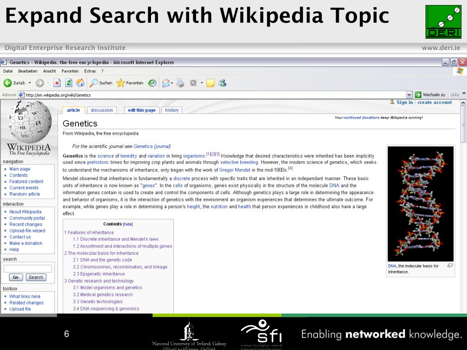Jump to 2.1 DNA and the genetic code
The image size is (467, 350).
tap(103, 260)
